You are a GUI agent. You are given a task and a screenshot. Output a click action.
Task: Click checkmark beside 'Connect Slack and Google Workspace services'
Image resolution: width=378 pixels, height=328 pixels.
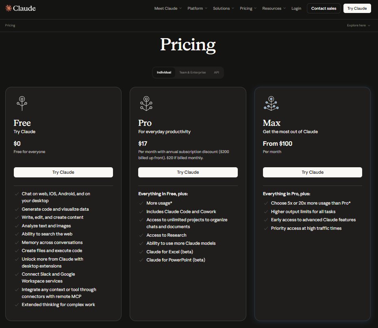[17, 274]
